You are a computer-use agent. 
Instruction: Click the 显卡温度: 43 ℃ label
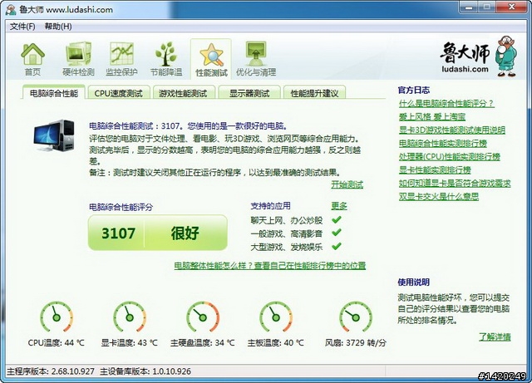(130, 343)
